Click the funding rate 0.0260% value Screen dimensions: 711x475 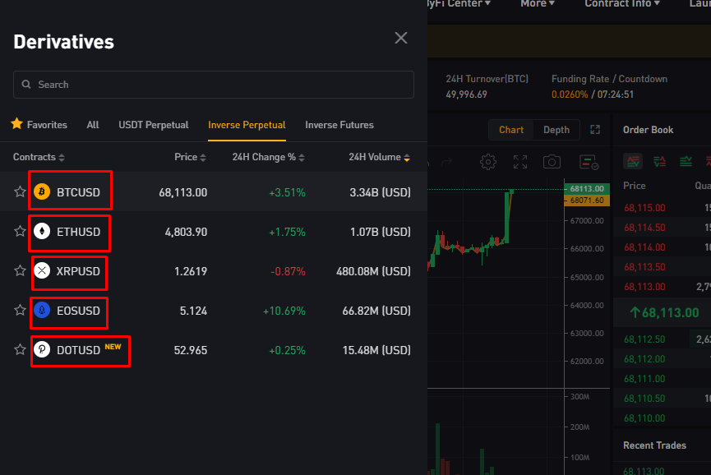570,95
